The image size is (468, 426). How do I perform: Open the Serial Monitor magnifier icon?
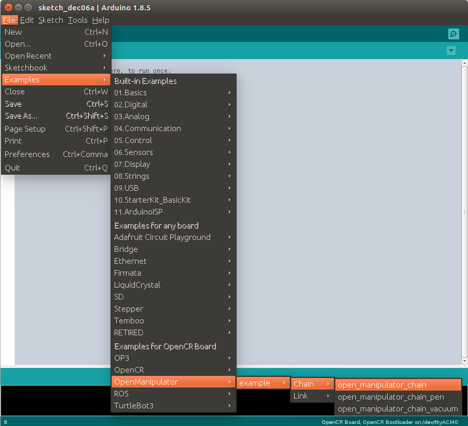click(453, 34)
